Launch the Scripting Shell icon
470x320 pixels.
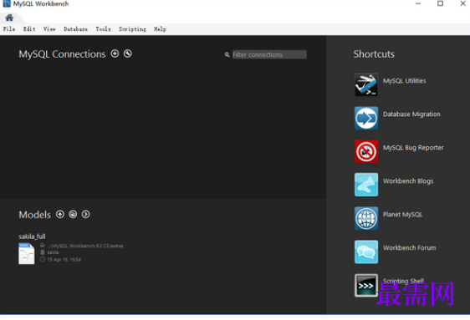click(366, 285)
